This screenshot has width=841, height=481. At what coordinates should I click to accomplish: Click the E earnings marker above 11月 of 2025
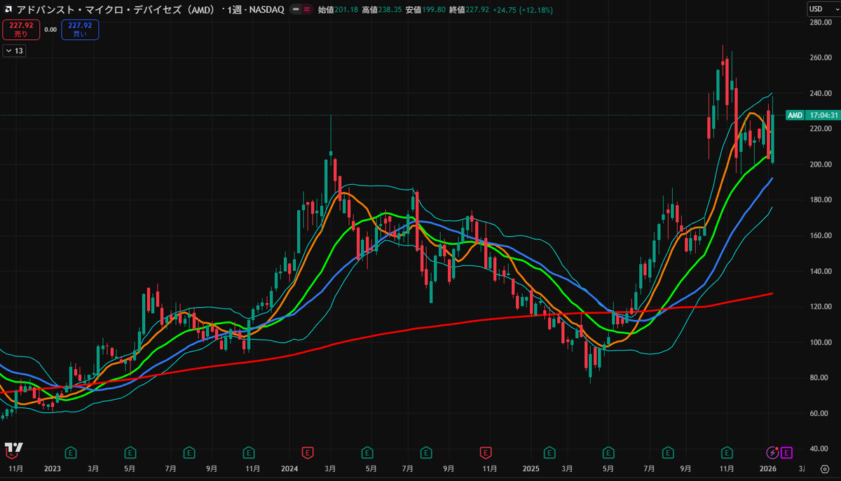pyautogui.click(x=727, y=452)
